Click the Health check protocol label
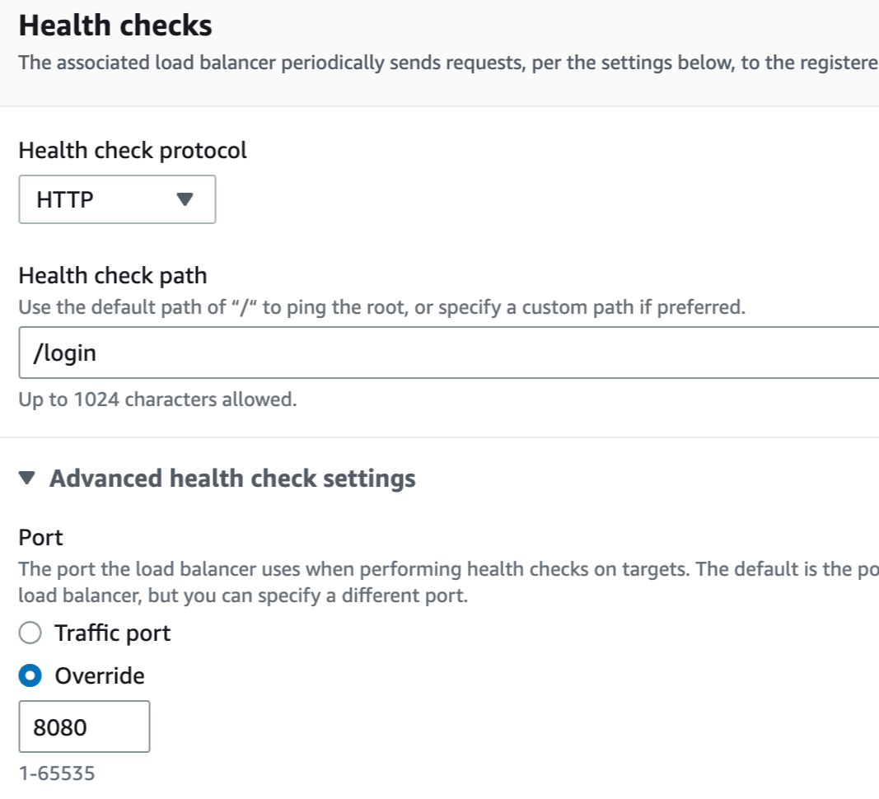The image size is (879, 799). tap(133, 150)
